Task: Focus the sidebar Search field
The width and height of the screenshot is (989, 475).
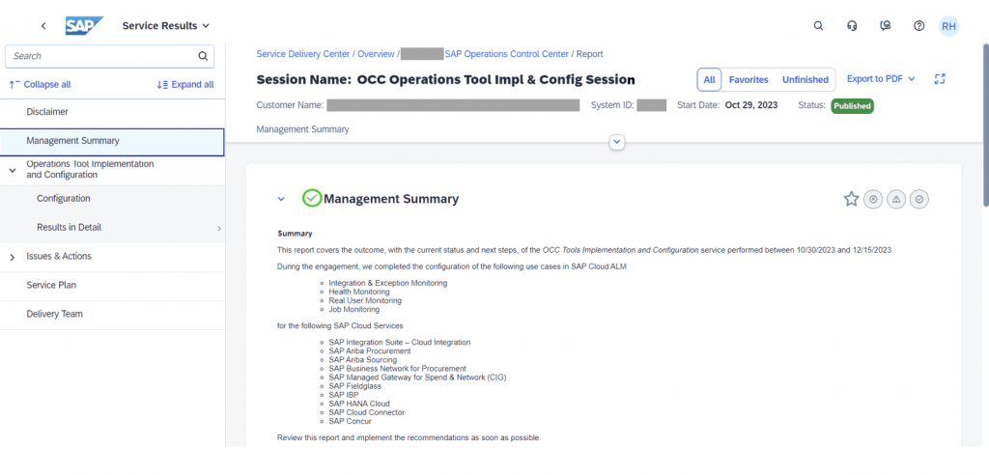Action: coord(110,56)
